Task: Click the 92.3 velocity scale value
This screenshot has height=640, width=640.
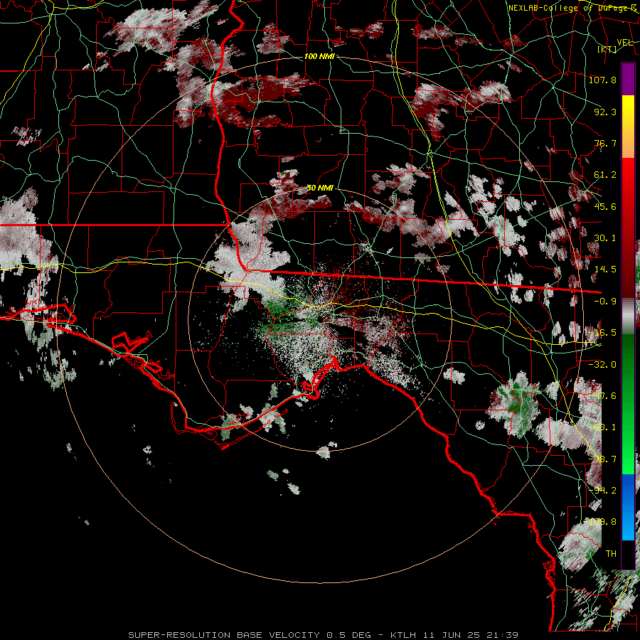Action: point(605,112)
